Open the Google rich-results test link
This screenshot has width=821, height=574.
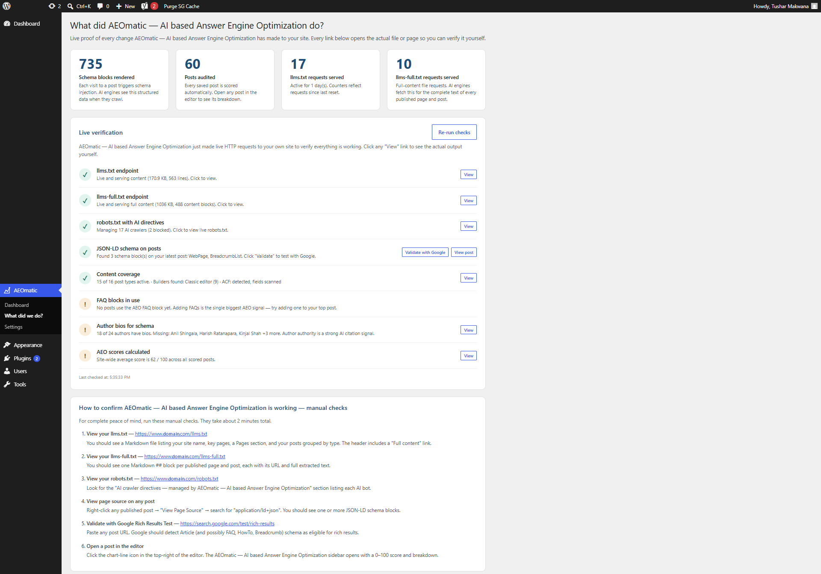[x=227, y=524]
